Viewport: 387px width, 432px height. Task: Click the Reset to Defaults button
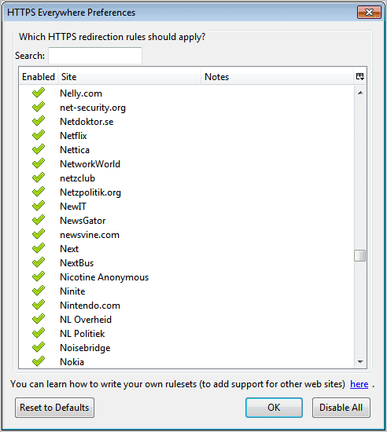click(x=54, y=408)
